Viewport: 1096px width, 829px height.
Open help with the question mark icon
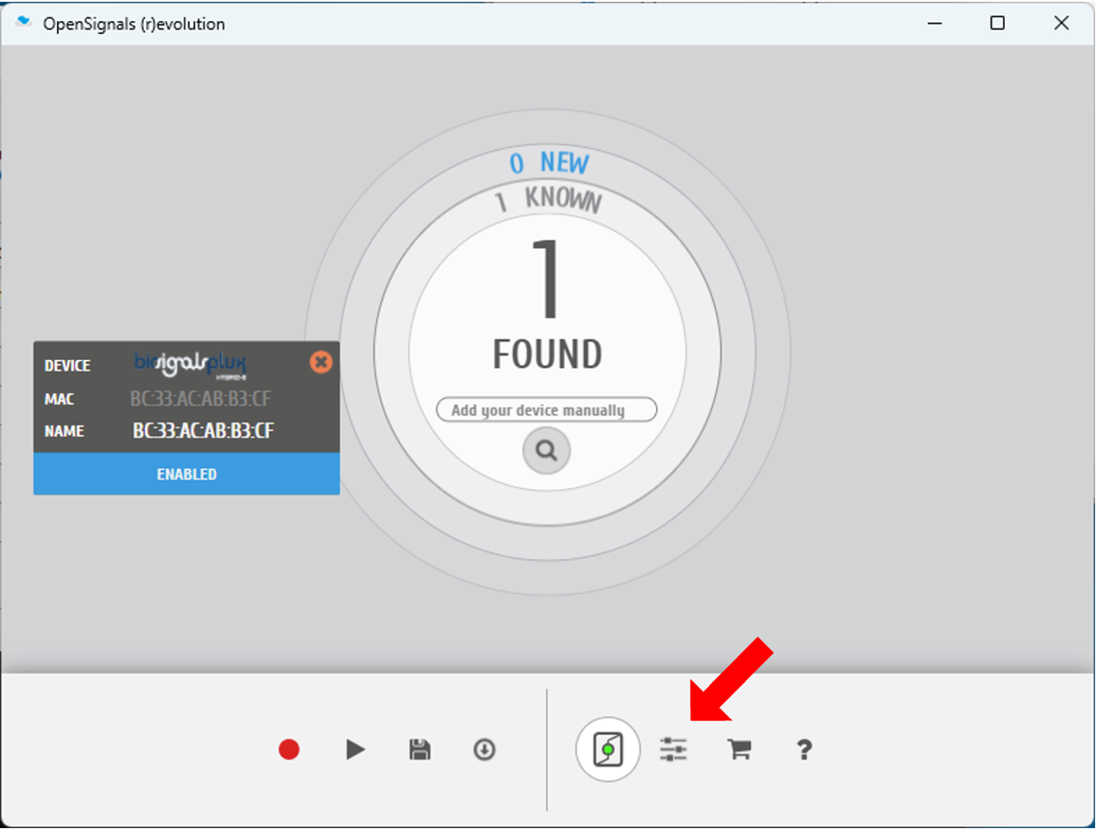(x=804, y=750)
